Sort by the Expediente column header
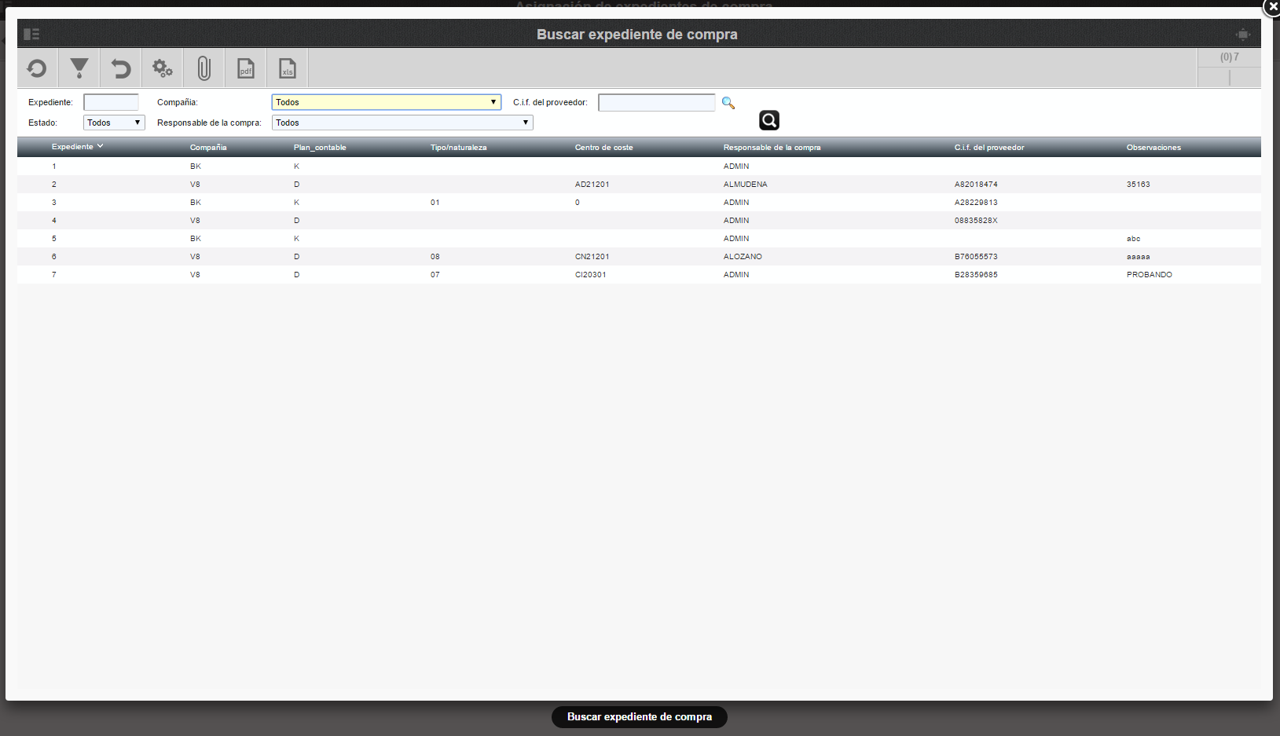This screenshot has width=1280, height=736. [x=77, y=147]
